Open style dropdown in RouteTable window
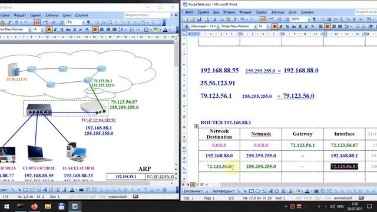 218,26
